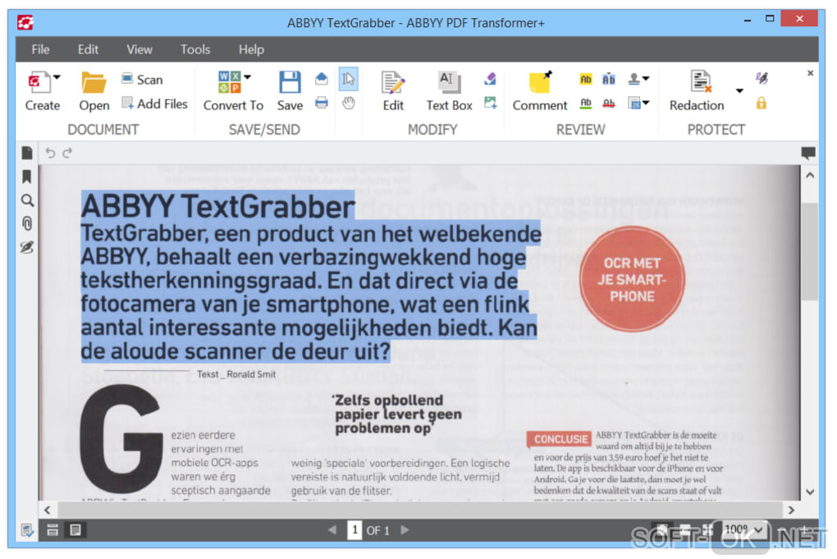The image size is (837, 559).
Task: Activate the text selection cursor tool
Action: click(x=348, y=79)
